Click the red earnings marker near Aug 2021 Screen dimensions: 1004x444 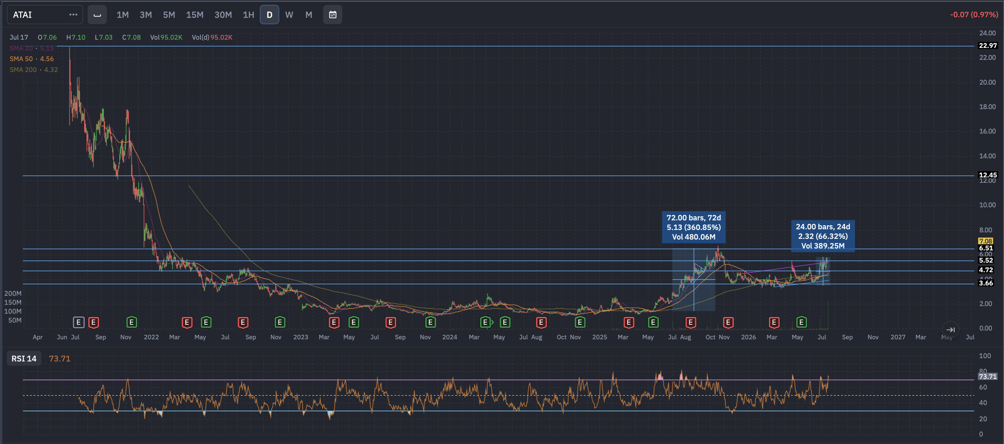[x=94, y=322]
